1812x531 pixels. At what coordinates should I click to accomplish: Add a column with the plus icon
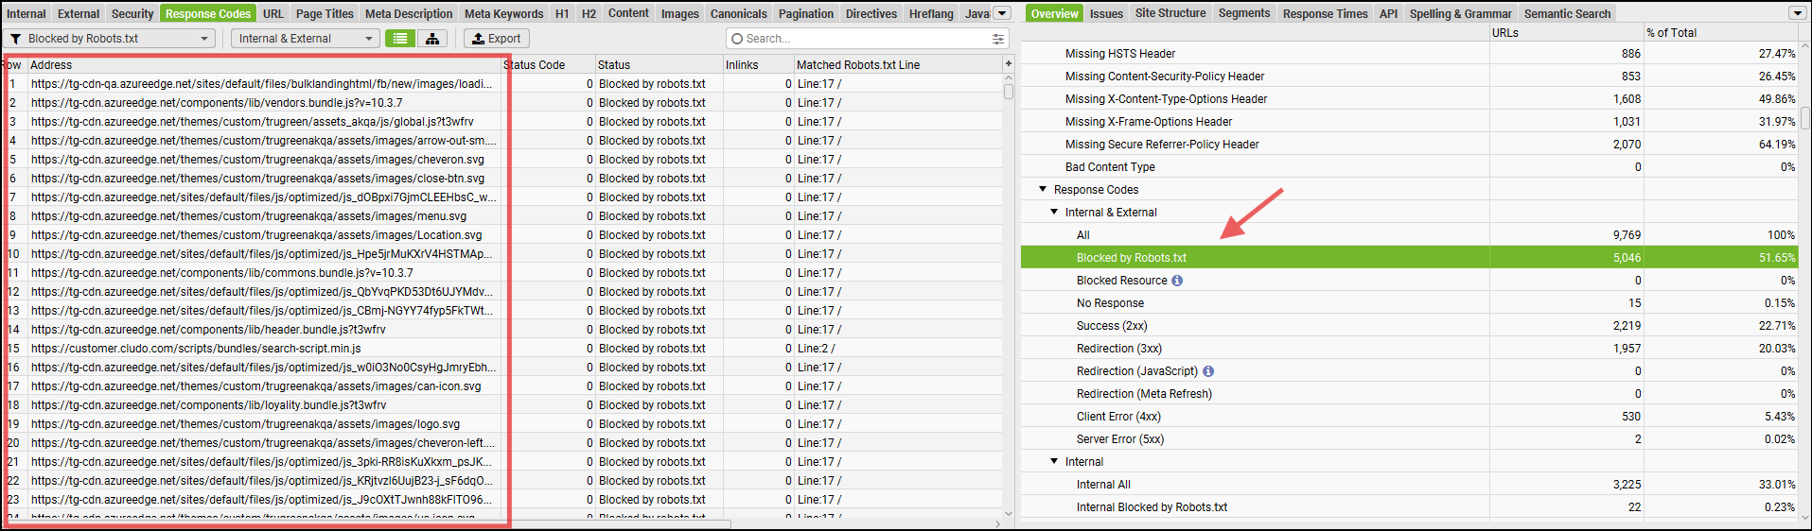[1008, 63]
